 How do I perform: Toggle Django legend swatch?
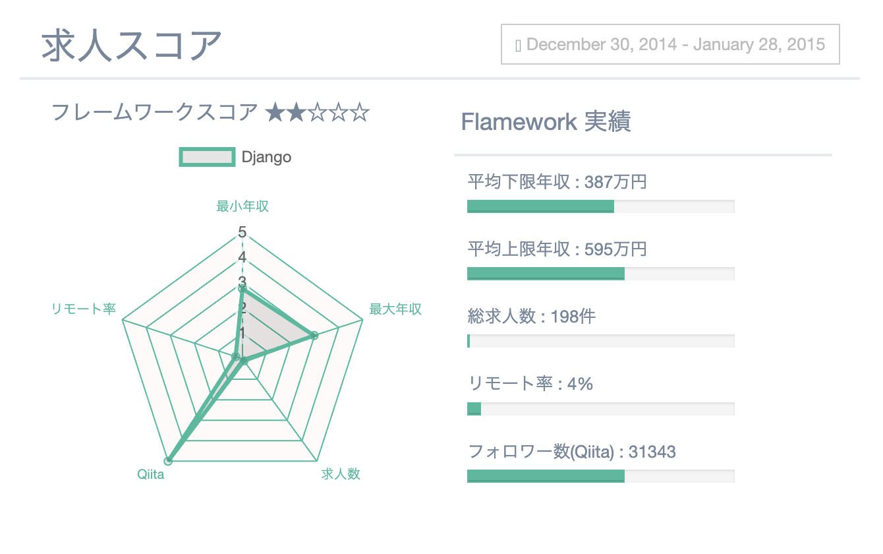click(207, 157)
